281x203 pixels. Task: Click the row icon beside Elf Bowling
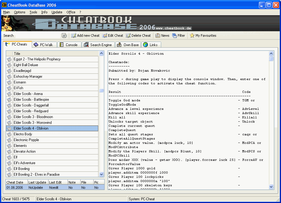pos(9,169)
